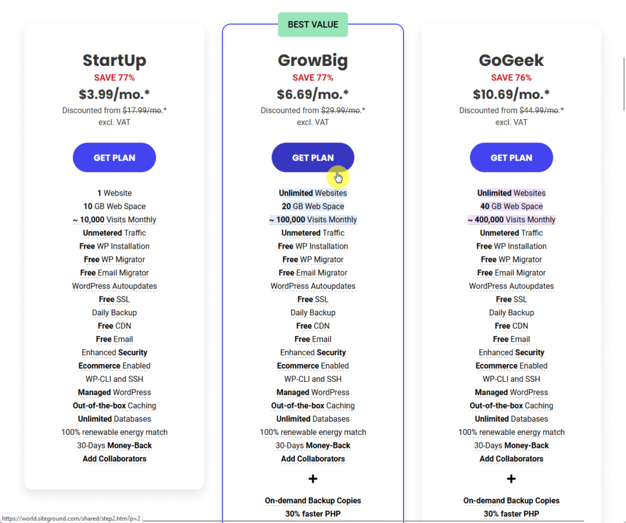Click GrowBig's 30-Days Money-Back feature
Screen dimensions: 626x523
click(312, 445)
